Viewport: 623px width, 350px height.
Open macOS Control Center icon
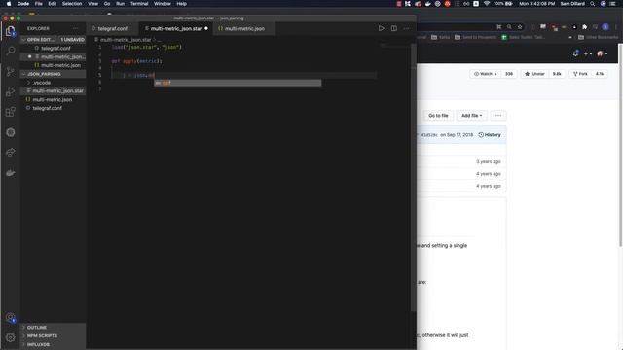[x=612, y=4]
